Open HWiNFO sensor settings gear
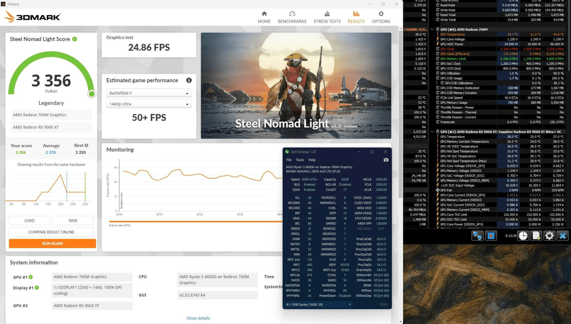 pos(549,236)
